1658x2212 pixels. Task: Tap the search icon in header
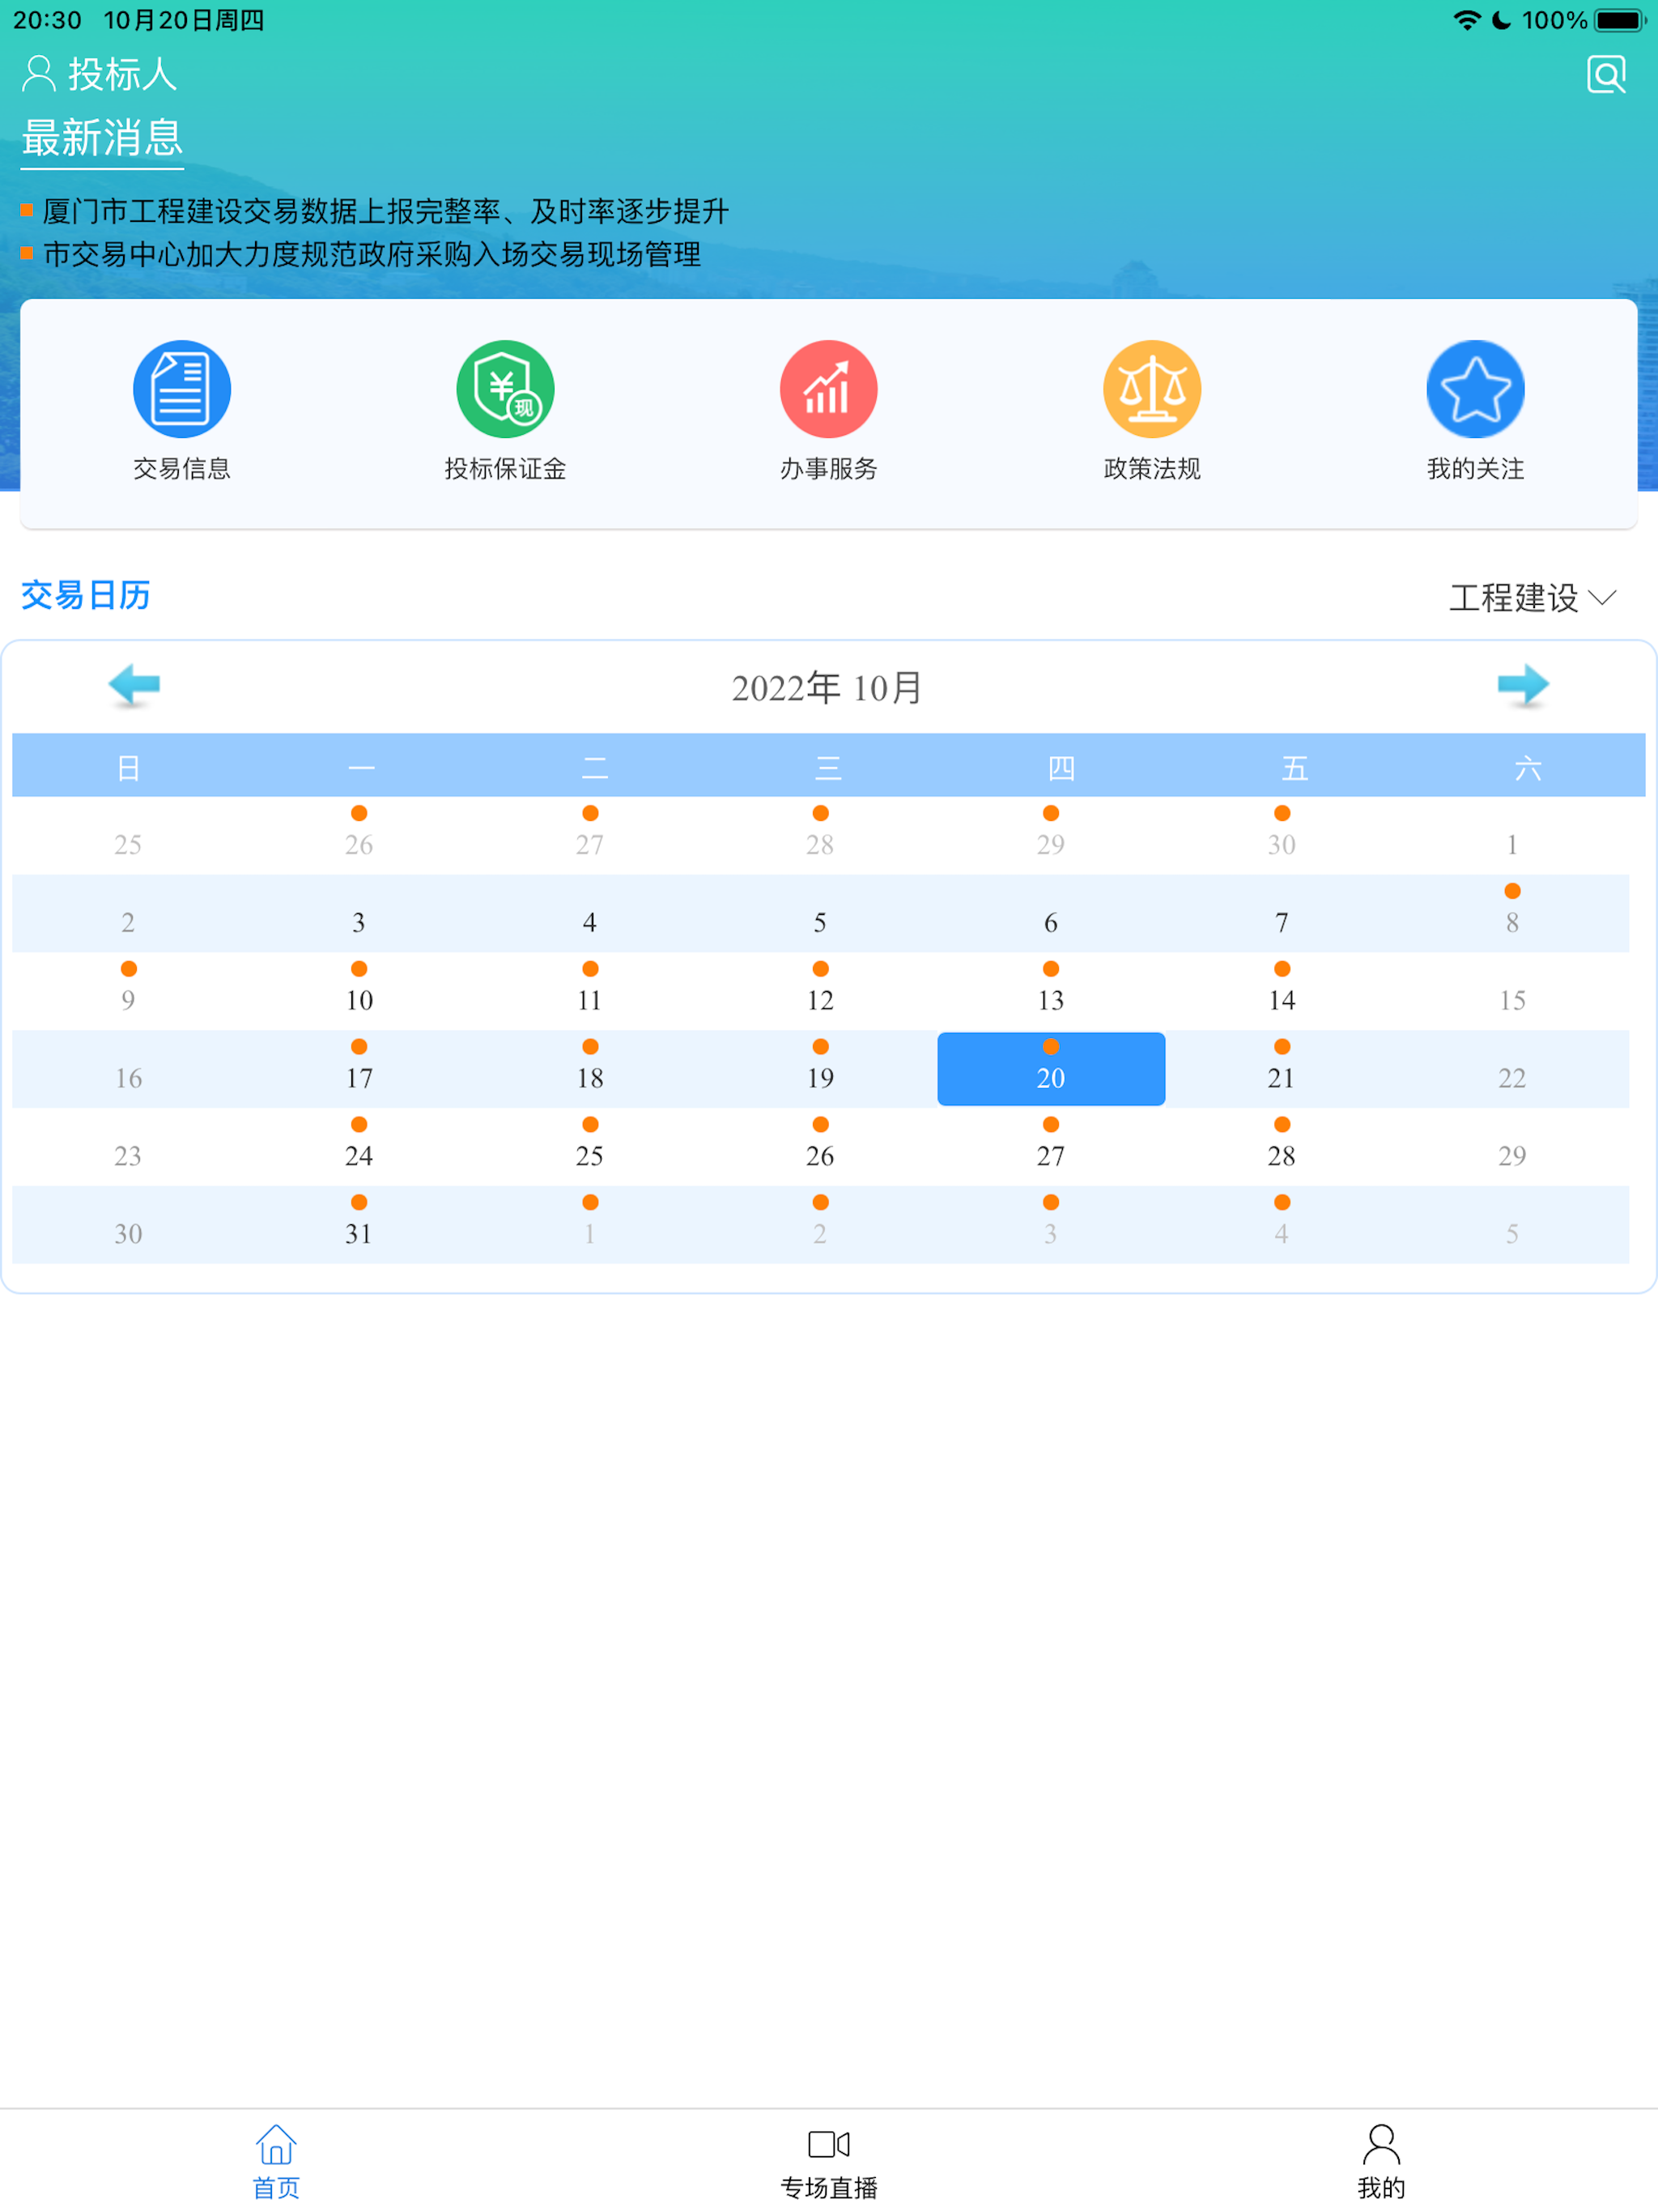point(1606,74)
